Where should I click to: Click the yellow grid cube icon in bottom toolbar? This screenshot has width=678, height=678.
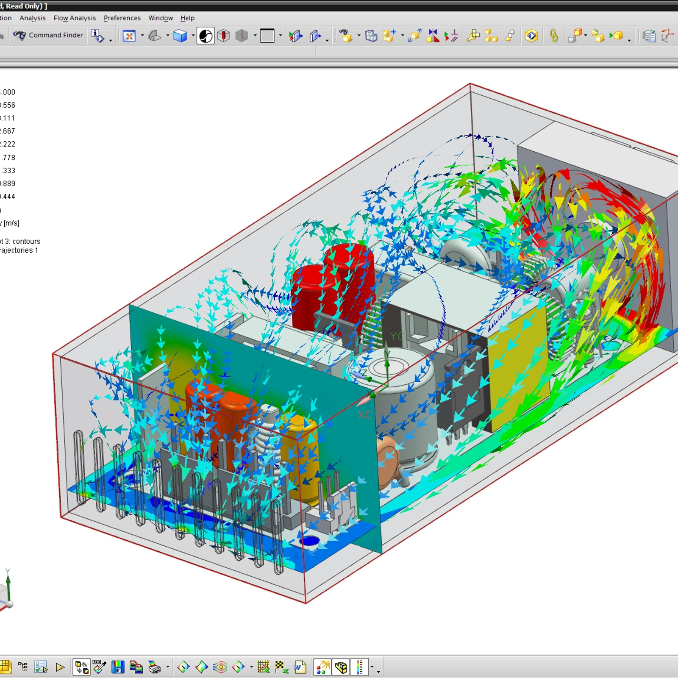tap(5, 667)
